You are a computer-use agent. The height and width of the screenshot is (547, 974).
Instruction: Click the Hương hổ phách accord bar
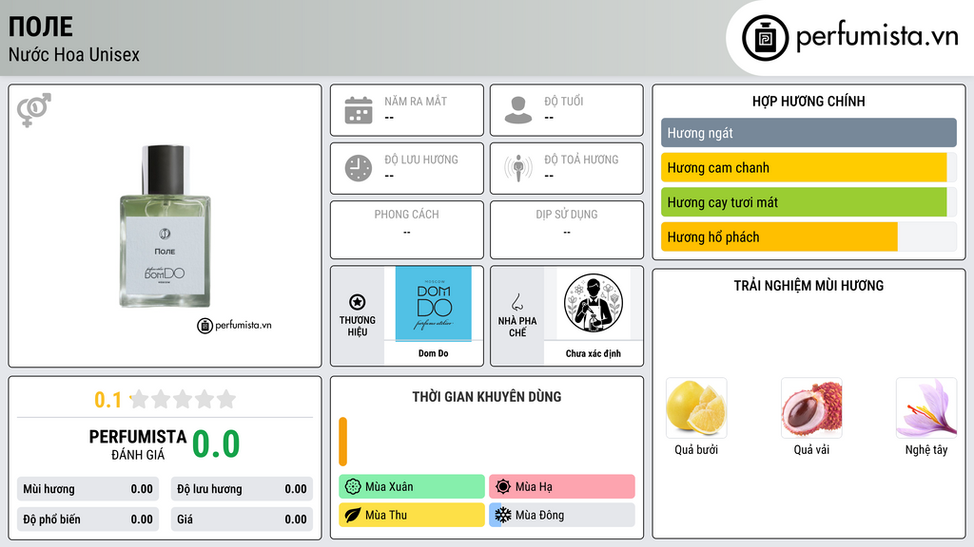808,236
